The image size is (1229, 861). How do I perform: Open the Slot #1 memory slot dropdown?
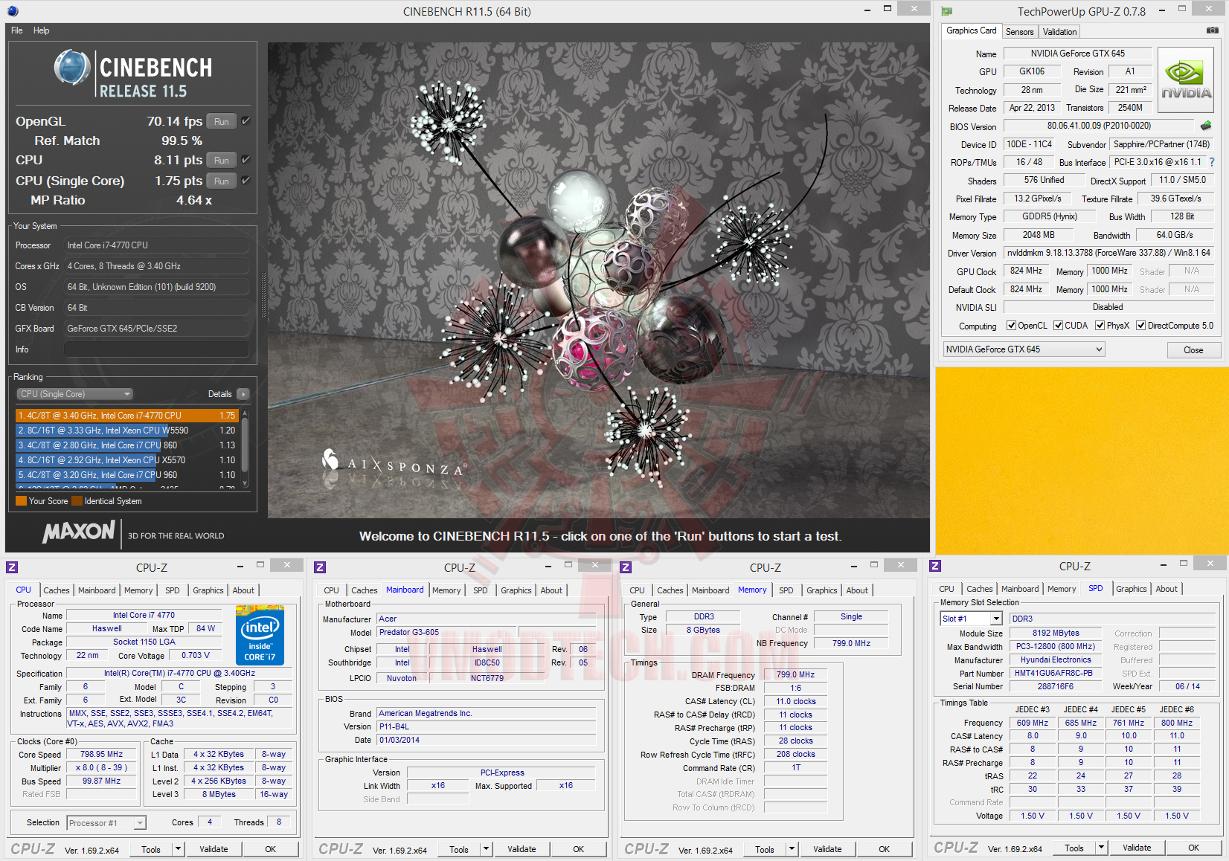click(972, 619)
